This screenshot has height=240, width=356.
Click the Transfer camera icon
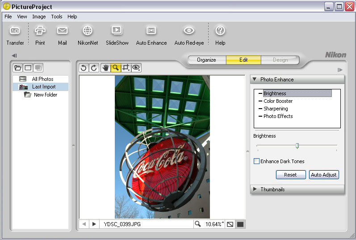15,31
